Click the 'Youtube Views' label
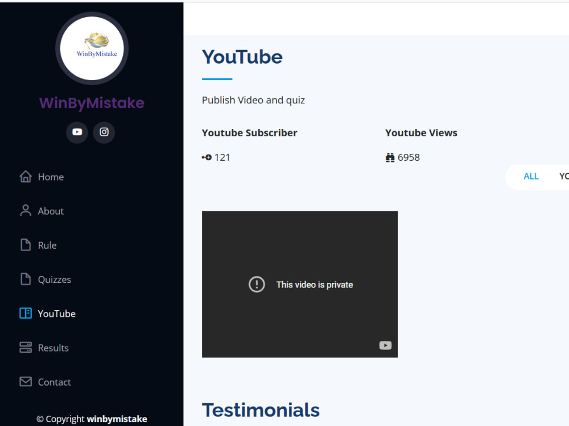 tap(421, 133)
